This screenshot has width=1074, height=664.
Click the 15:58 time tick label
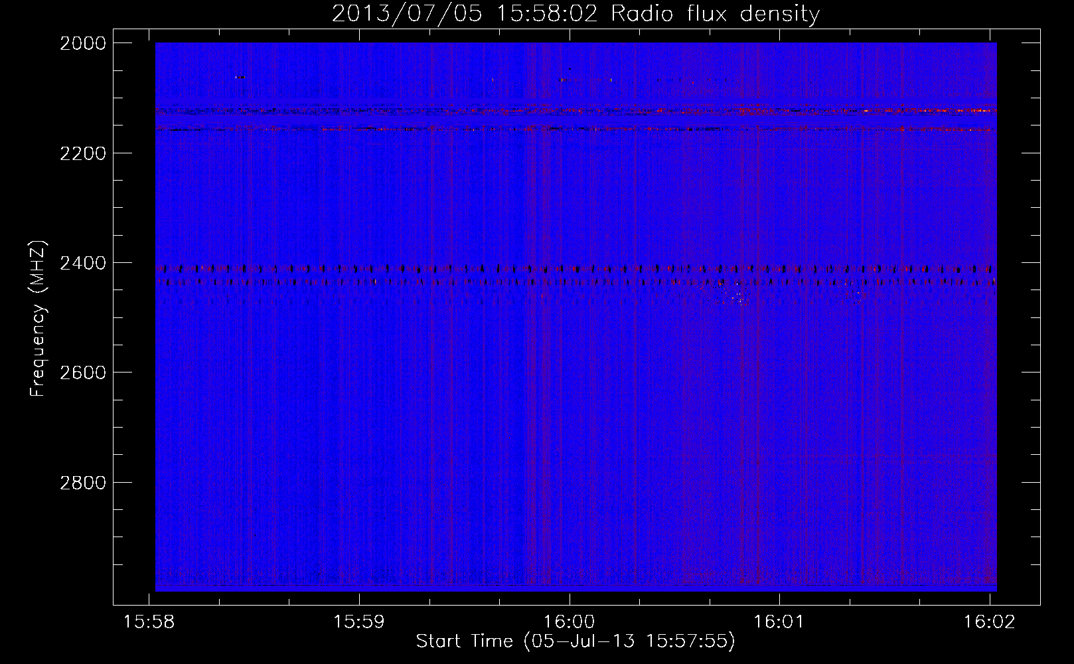[x=149, y=622]
